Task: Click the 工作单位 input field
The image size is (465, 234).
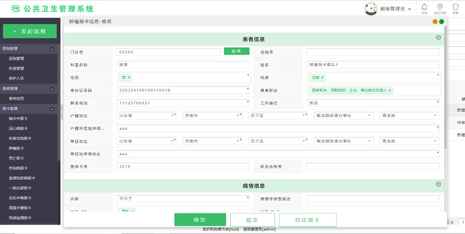Action: (x=373, y=103)
